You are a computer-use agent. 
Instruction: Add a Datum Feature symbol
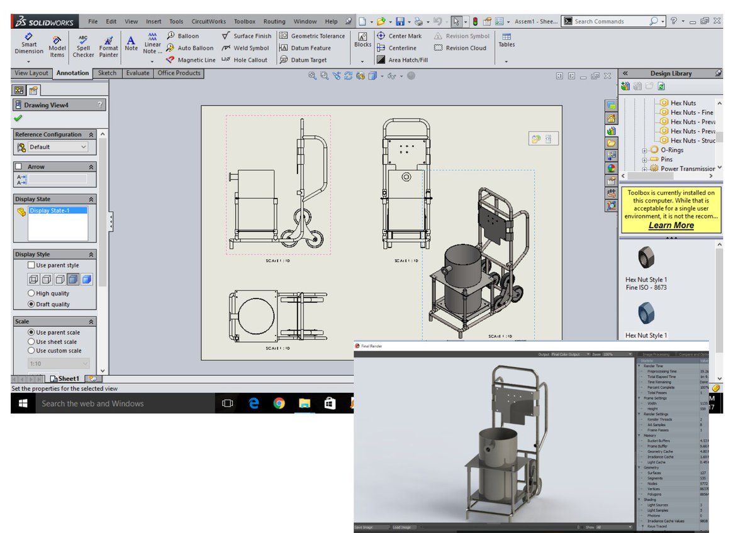[x=305, y=48]
